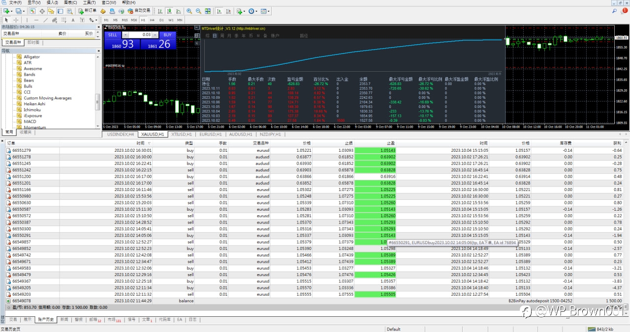Click order 66551279 row

(315, 150)
